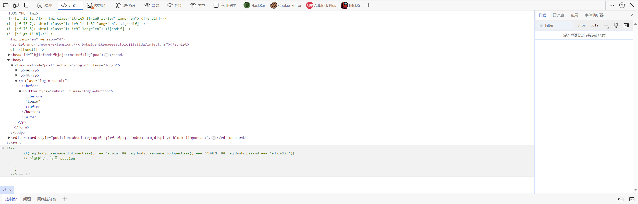Open the drawer 网络控制台 network console tab

[x=47, y=199]
